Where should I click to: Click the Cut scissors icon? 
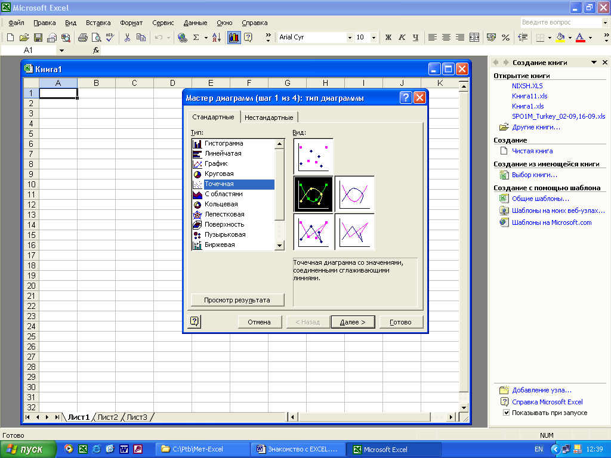click(127, 38)
